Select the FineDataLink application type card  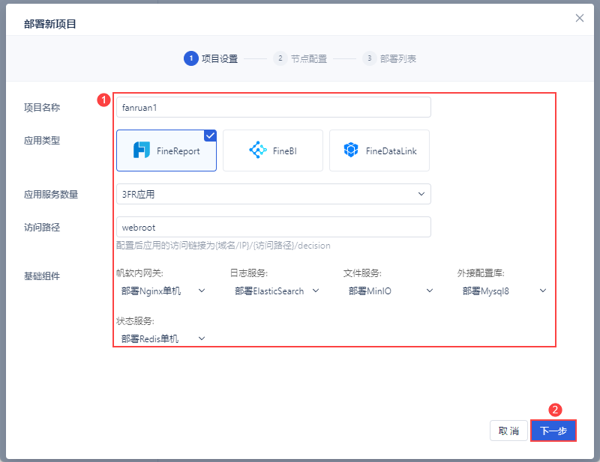tap(379, 151)
